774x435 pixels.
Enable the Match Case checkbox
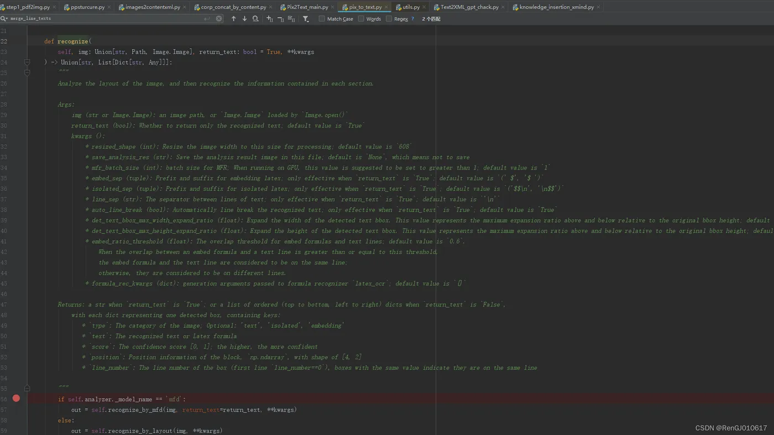[x=322, y=19]
